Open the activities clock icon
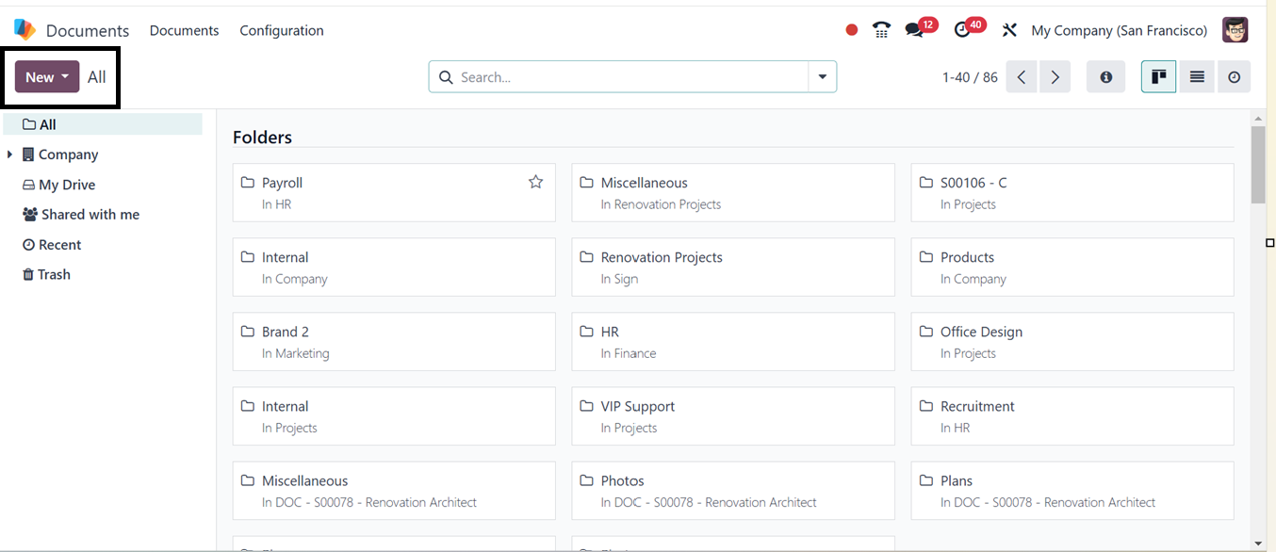Screen dimensions: 1276x552 pos(961,30)
